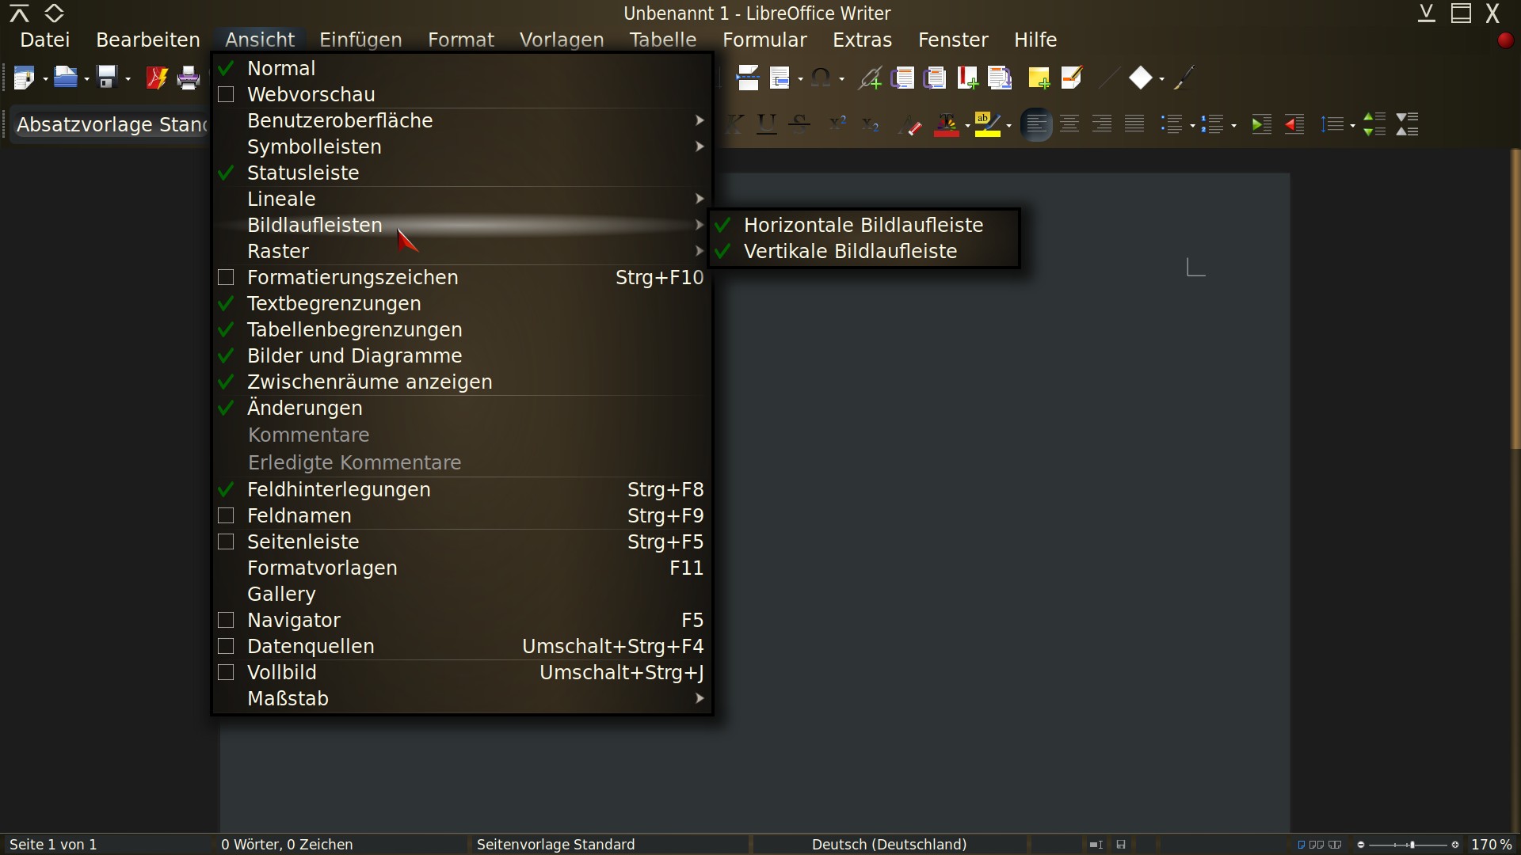
Task: Expand the Benutzeroberfläche submenu
Action: pos(463,120)
